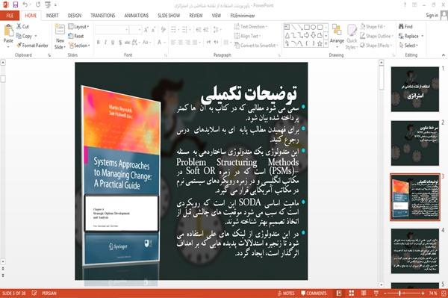Viewport: 448px width, 298px height.
Task: Open the Layout dropdown
Action: pos(78,27)
